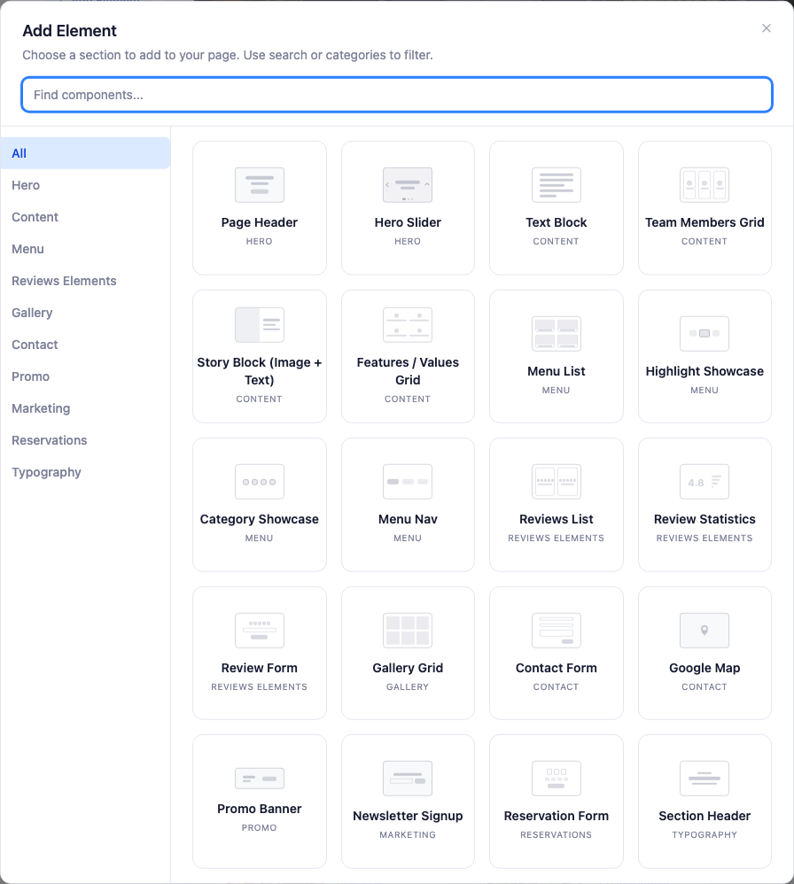794x884 pixels.
Task: Click the Category Showcase icon
Action: [260, 482]
